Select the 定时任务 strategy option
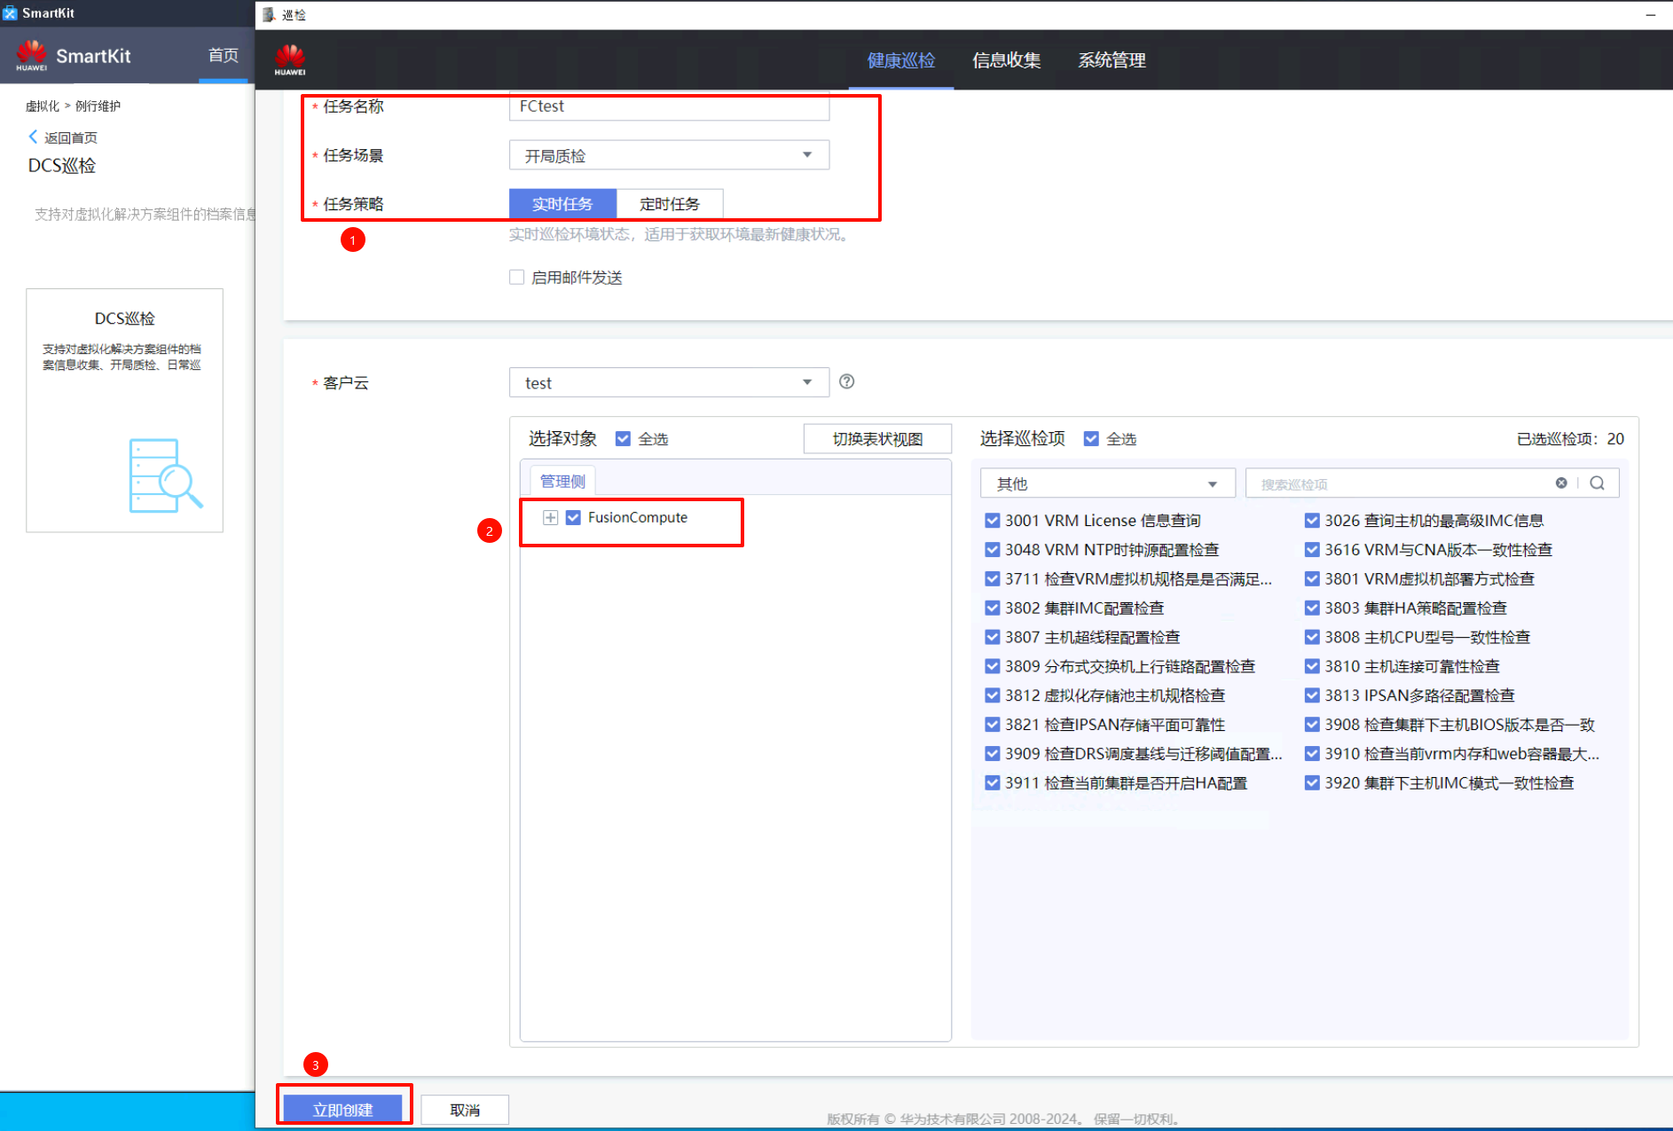 pyautogui.click(x=669, y=204)
